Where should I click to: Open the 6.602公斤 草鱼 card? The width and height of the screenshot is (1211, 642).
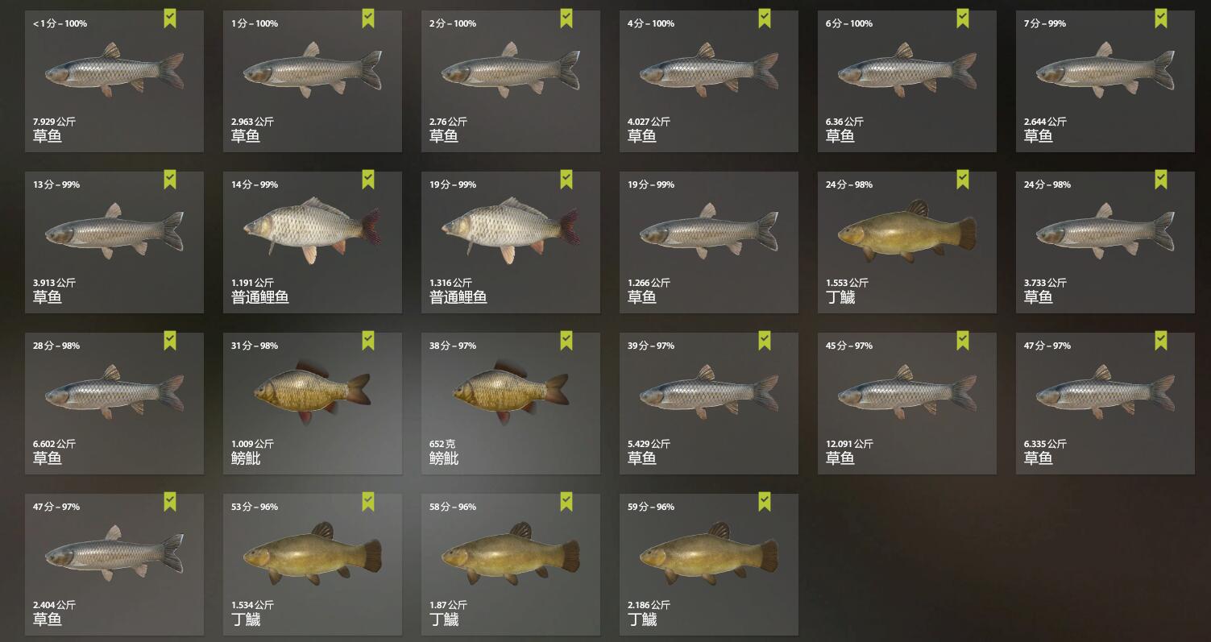[x=114, y=404]
